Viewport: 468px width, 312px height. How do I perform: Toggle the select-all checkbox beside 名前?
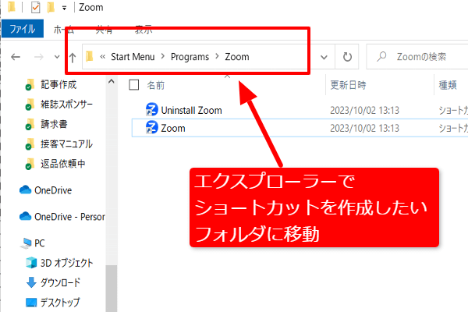point(133,84)
